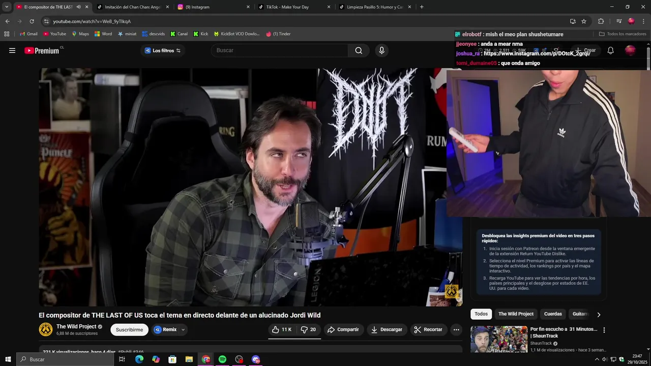
Task: Open Todos los marcadores folder
Action: point(623,34)
